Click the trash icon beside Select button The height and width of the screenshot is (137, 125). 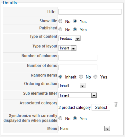point(116,105)
